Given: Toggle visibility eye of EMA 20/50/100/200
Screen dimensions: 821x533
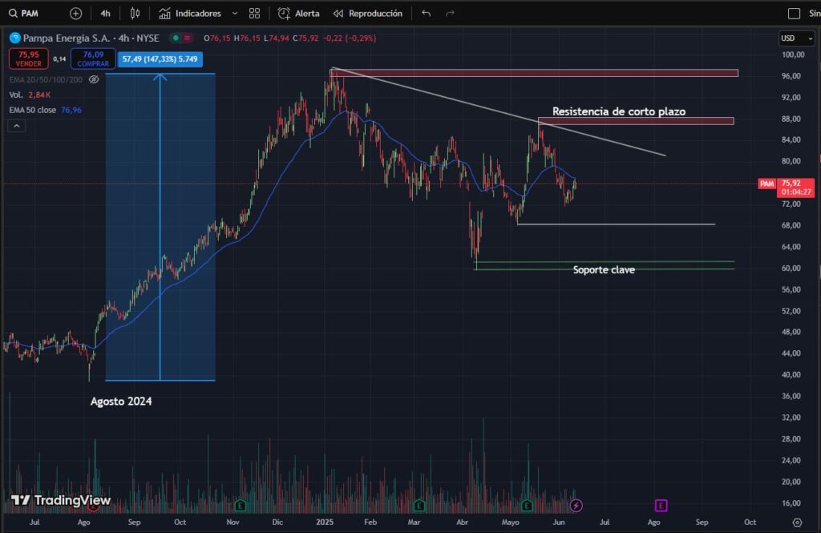Looking at the screenshot, I should point(94,79).
